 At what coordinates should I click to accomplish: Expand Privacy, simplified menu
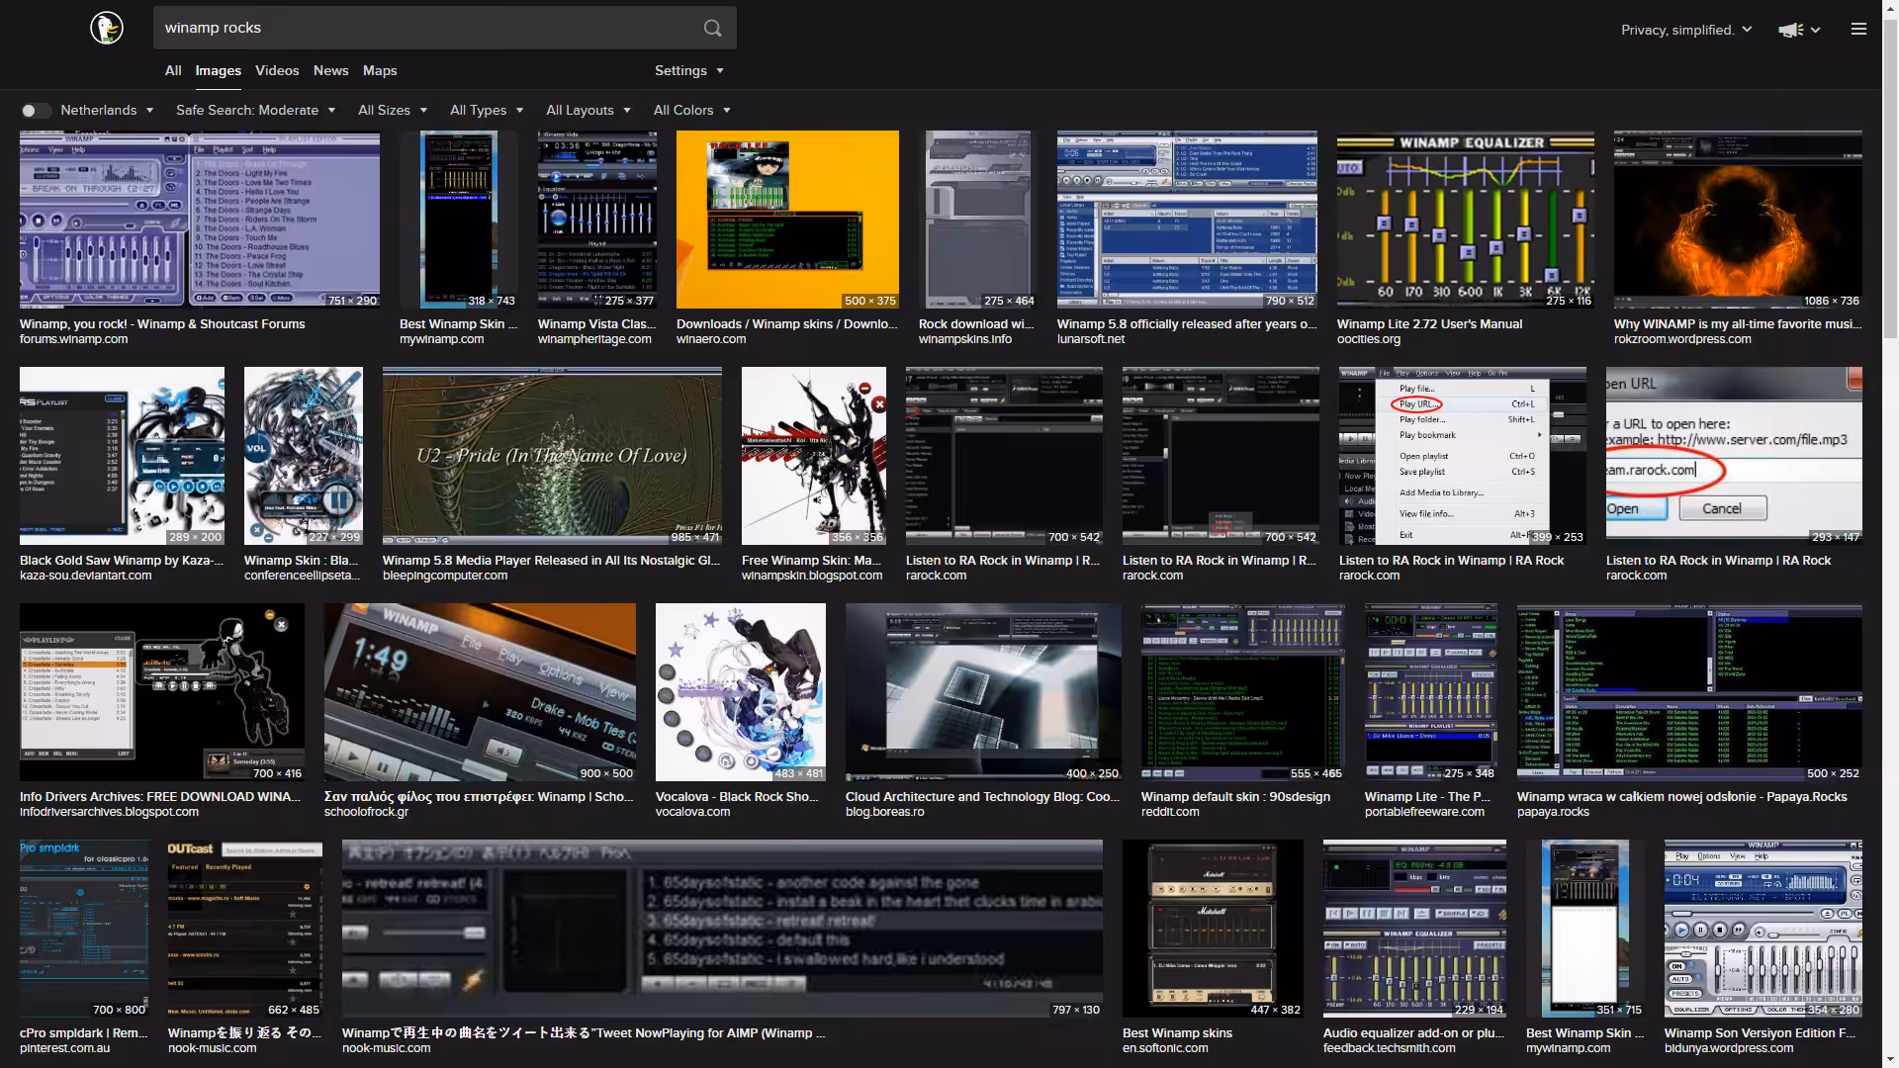1686,30
